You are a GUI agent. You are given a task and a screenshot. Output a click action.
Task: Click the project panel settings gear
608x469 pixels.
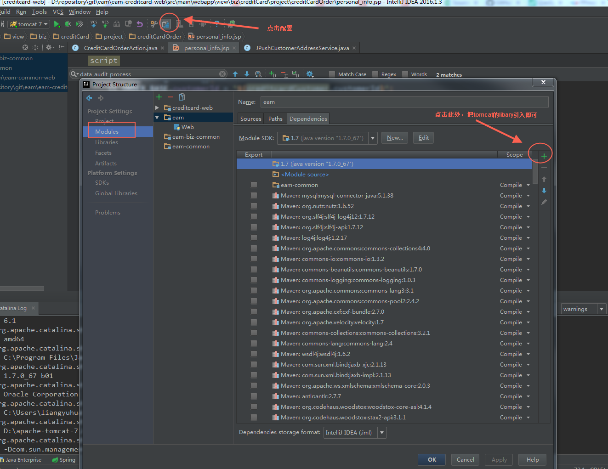coord(49,47)
